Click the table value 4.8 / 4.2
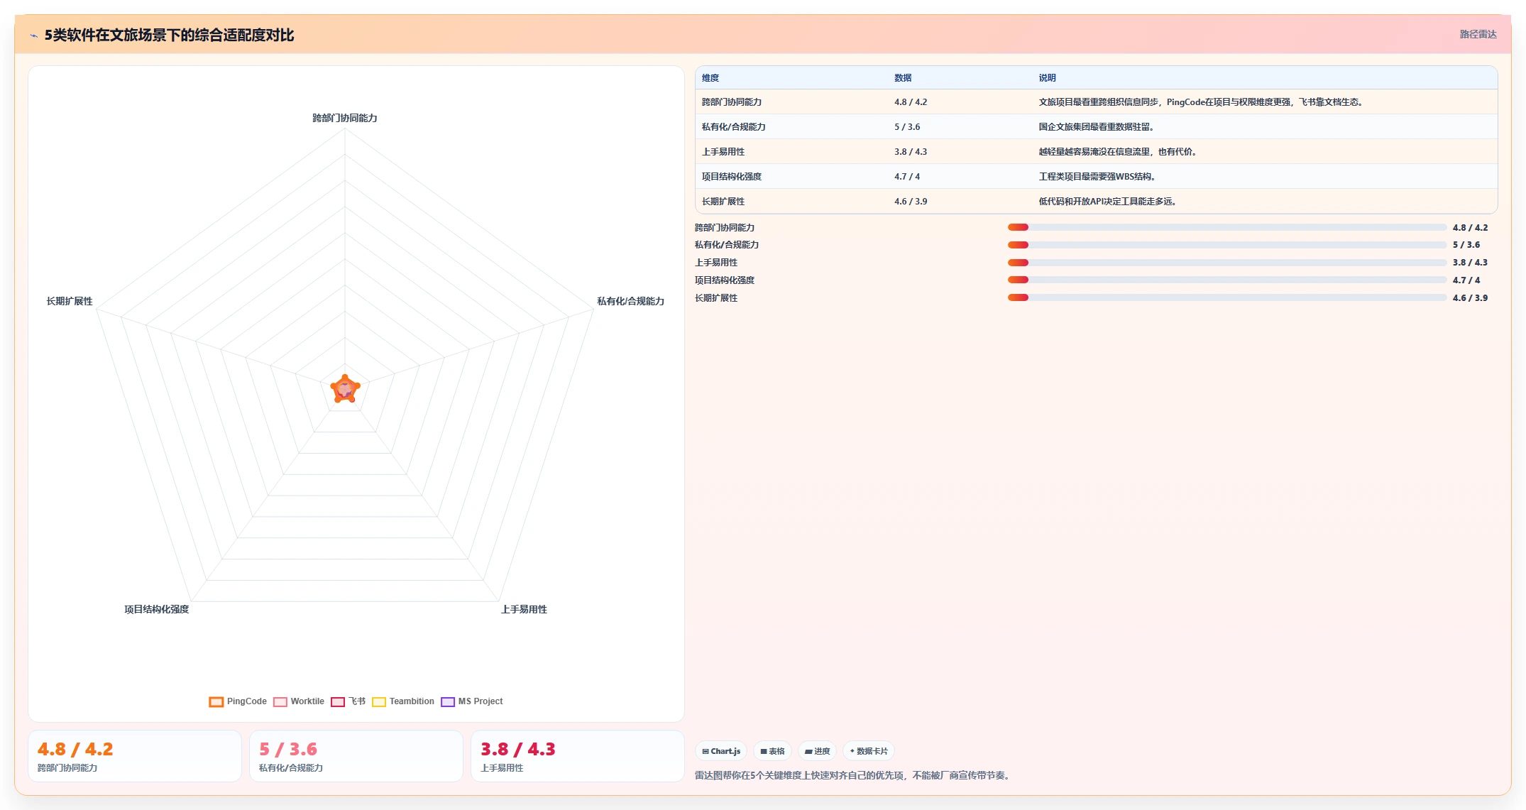1526x810 pixels. 911,102
